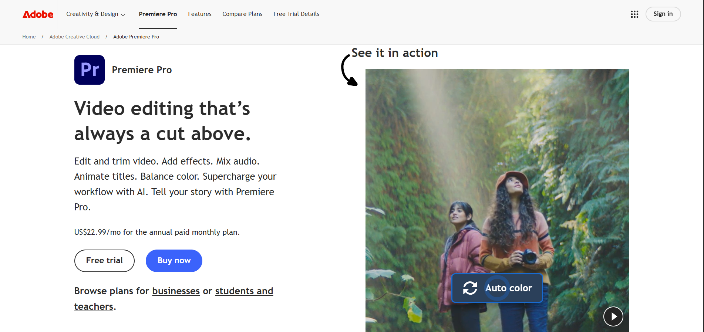
Task: Click the Premiere Pro Pr app icon
Action: point(90,70)
